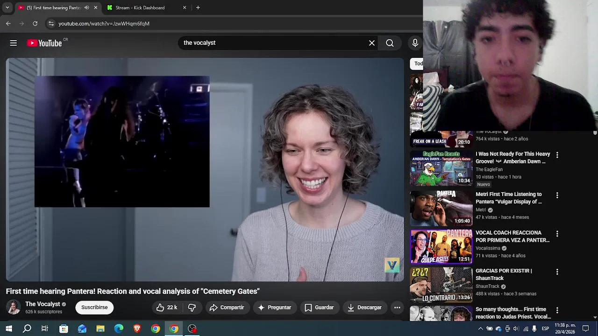Open "So many thoughts... Judas Priest" video title
The width and height of the screenshot is (598, 336).
pos(513,313)
